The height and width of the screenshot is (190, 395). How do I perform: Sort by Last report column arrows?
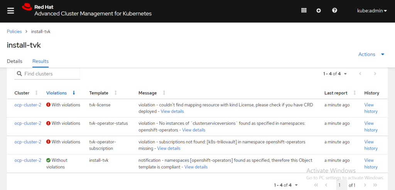(355, 93)
